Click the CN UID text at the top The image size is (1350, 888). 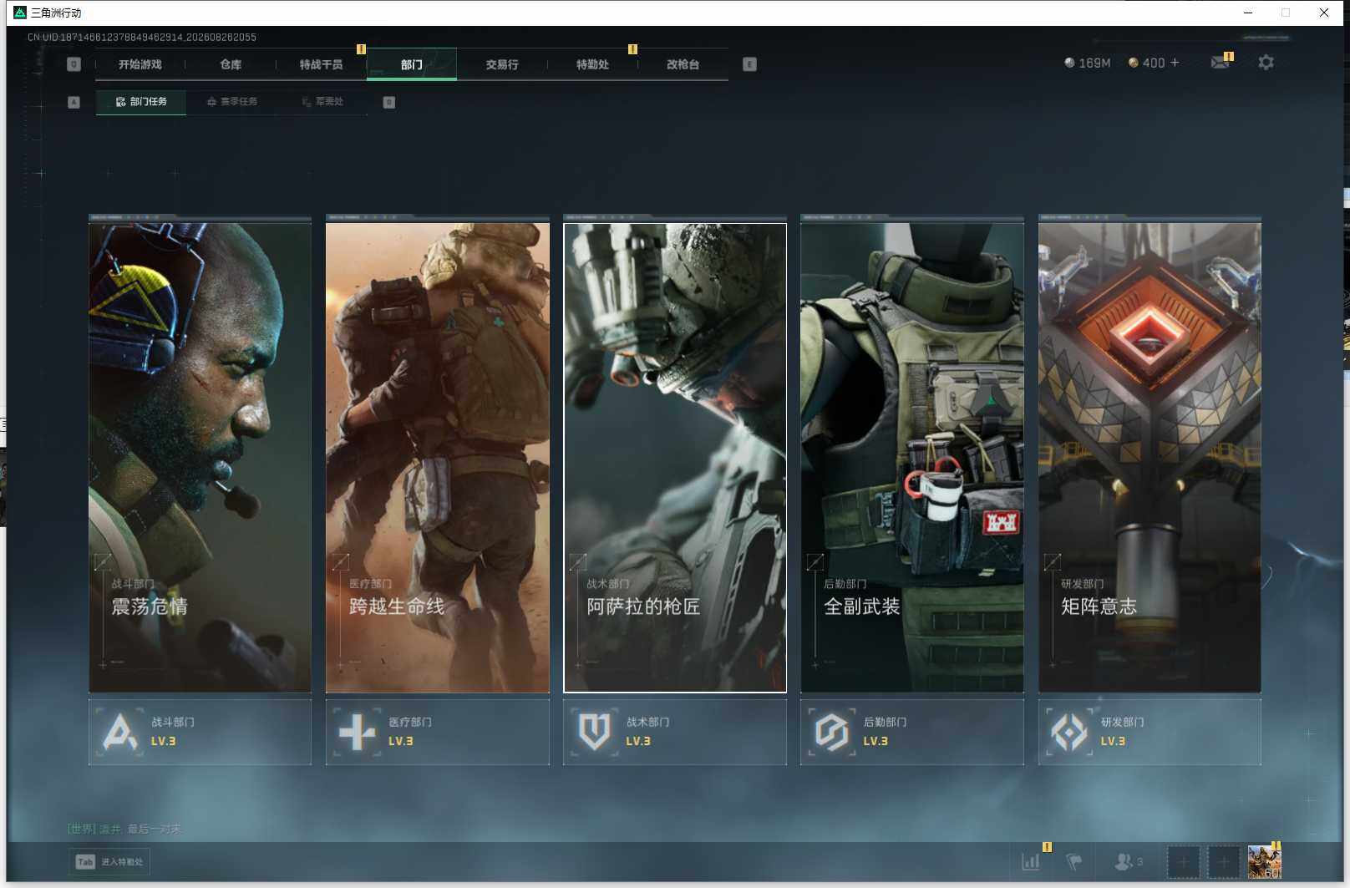[142, 37]
